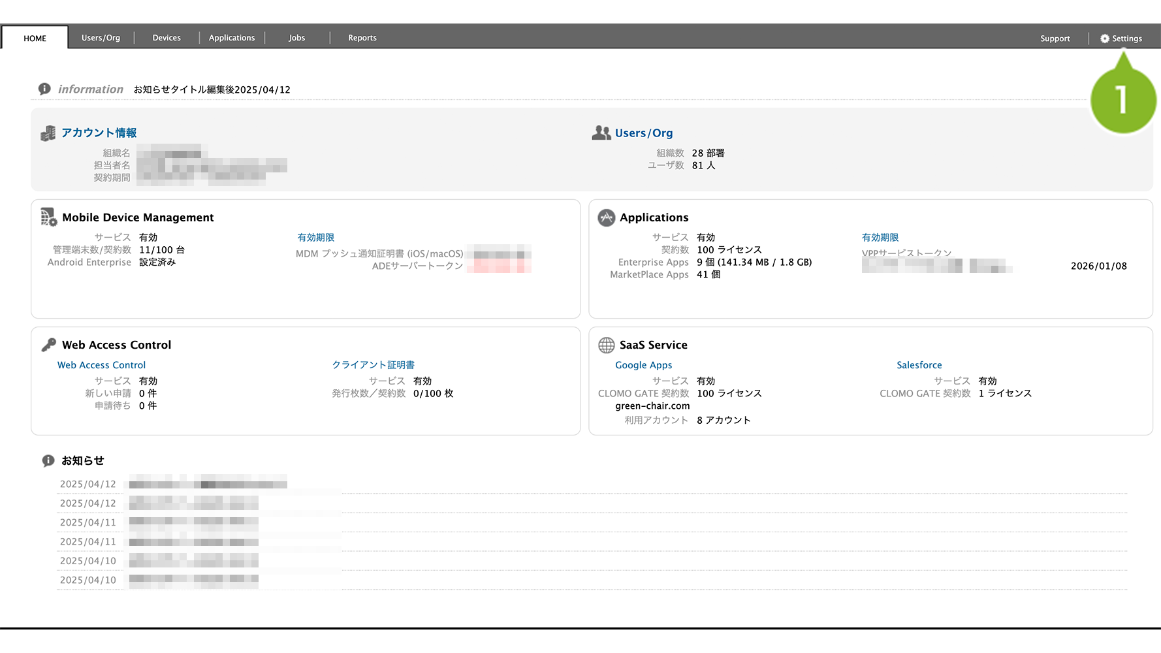Click the ADEサーバートークン label
This screenshot has height=653, width=1161.
(x=418, y=266)
